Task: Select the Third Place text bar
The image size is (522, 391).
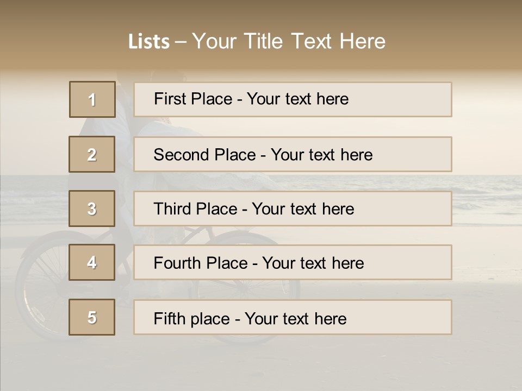Action: [293, 209]
